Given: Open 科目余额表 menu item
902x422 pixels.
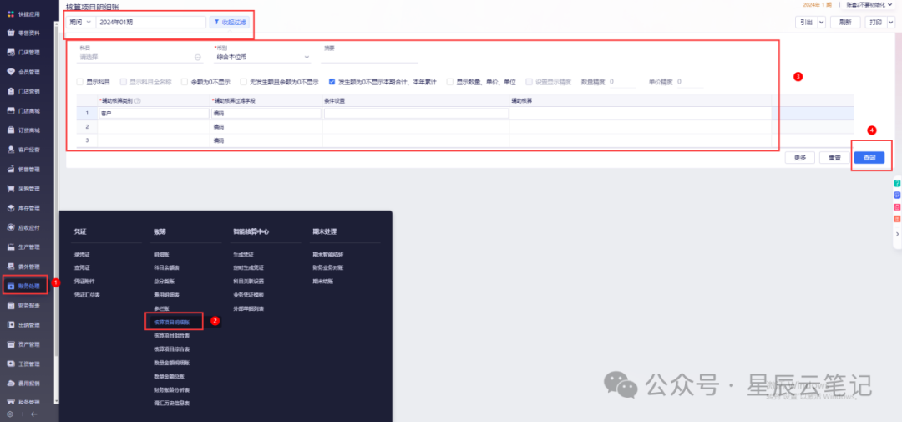Looking at the screenshot, I should coord(167,267).
